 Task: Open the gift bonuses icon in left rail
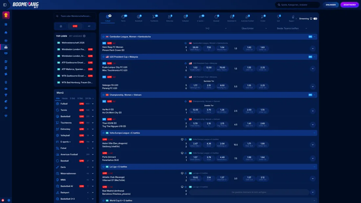click(6, 24)
